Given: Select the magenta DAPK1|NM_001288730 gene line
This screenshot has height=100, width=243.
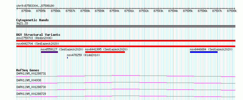Looking at the screenshot, I should coord(126,89).
